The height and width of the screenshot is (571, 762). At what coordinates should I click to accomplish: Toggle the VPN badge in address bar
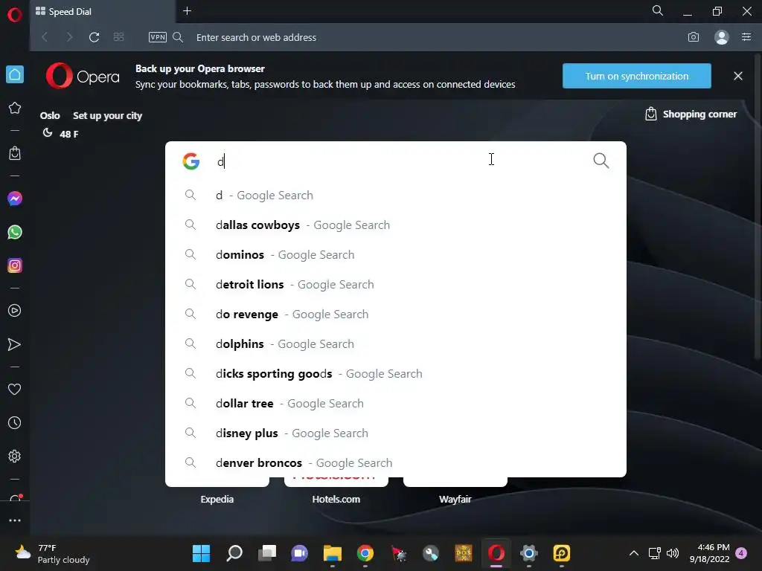click(158, 37)
